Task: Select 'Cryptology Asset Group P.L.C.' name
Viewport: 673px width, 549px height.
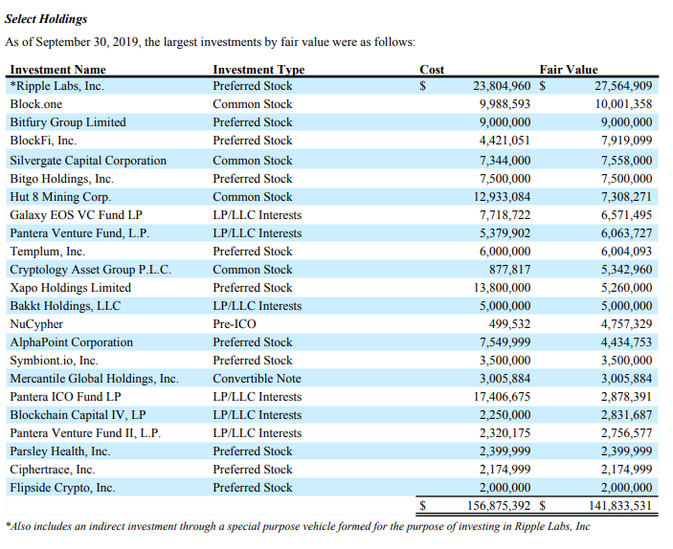Action: pos(91,270)
